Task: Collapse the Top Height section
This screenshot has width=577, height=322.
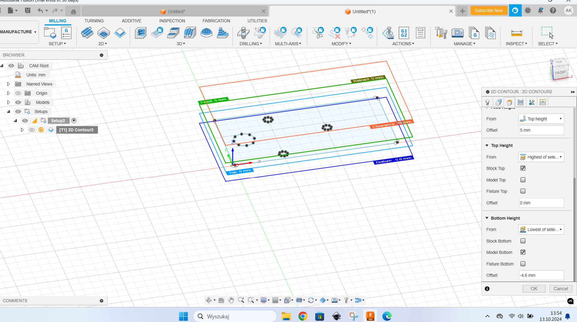Action: pos(487,145)
